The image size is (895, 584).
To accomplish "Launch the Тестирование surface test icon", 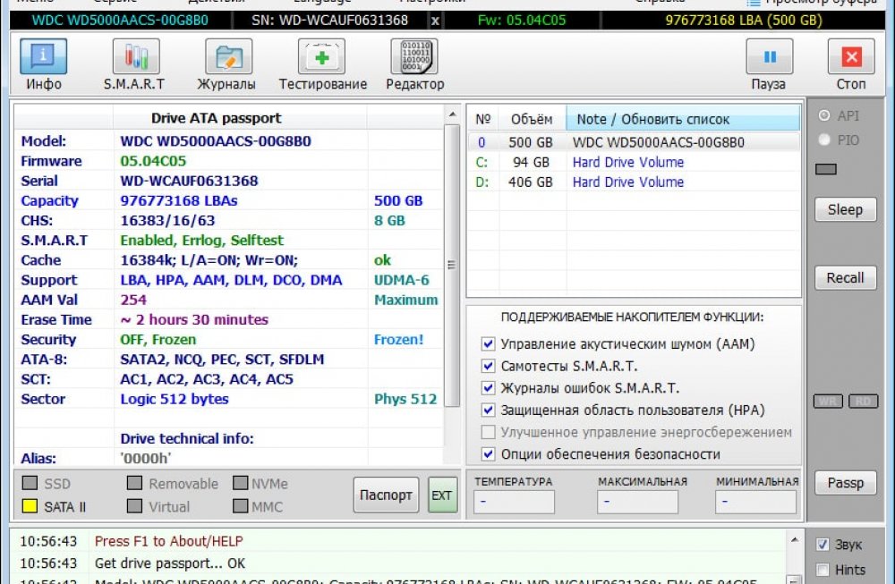I will [x=321, y=56].
